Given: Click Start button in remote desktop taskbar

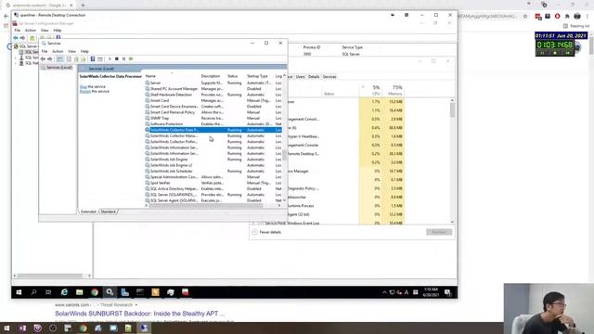Looking at the screenshot, I should pyautogui.click(x=19, y=292).
